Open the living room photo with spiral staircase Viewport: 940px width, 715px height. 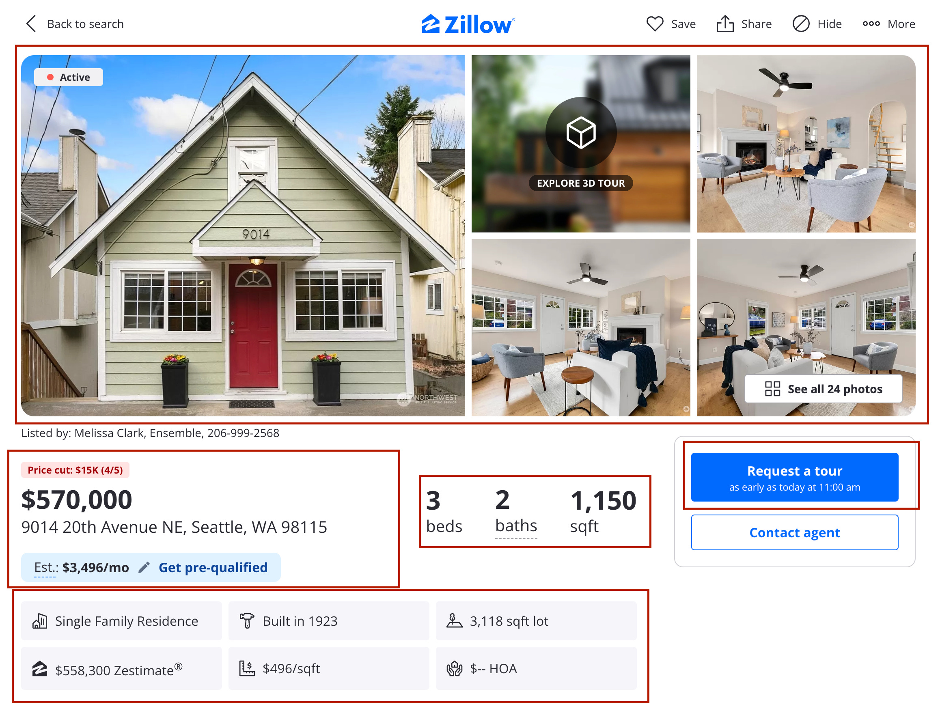806,144
